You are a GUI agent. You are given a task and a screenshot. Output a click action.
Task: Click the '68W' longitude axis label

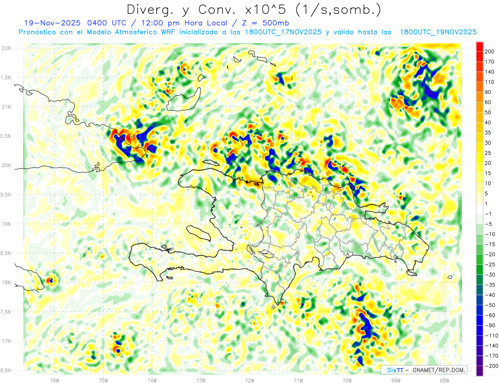[445, 381]
